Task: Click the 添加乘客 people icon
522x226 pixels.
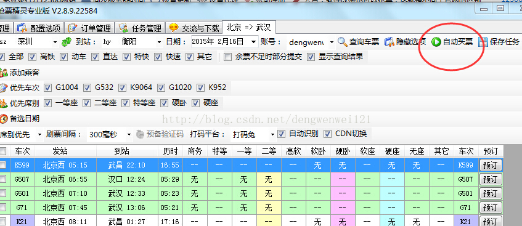Action: (x=4, y=72)
